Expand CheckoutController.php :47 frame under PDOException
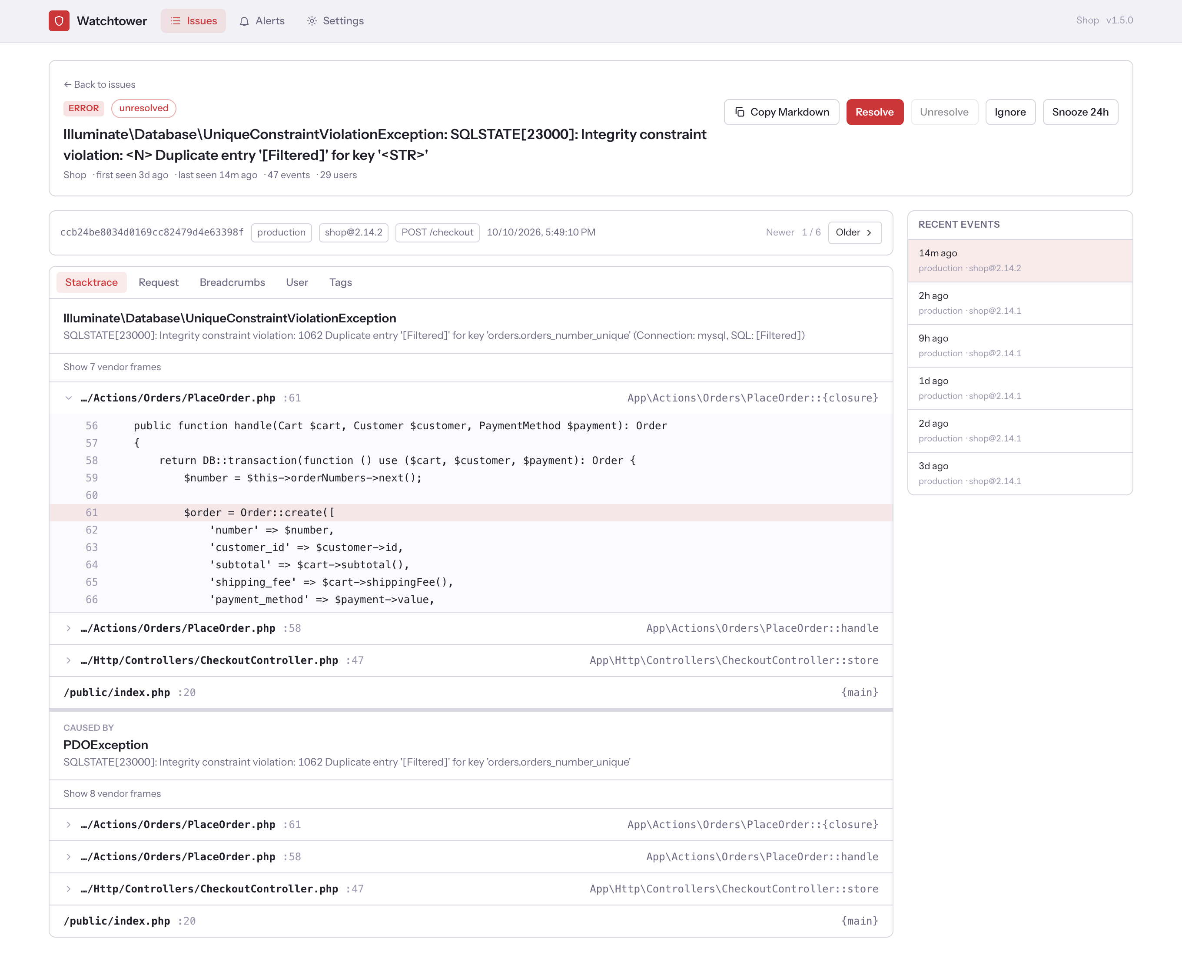 click(x=471, y=889)
